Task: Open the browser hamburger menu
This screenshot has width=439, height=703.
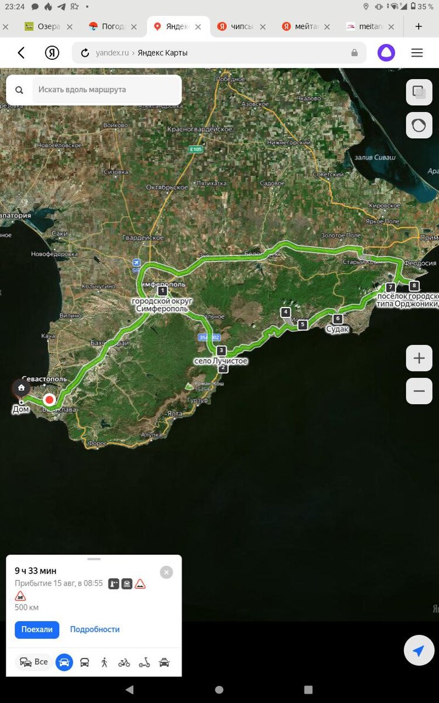Action: [x=417, y=53]
